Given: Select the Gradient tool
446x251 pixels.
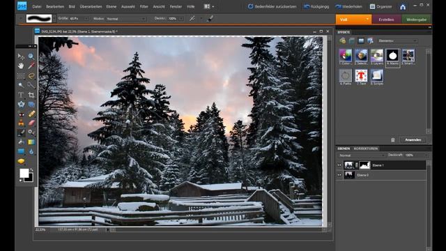Looking at the screenshot, I should tap(31, 142).
